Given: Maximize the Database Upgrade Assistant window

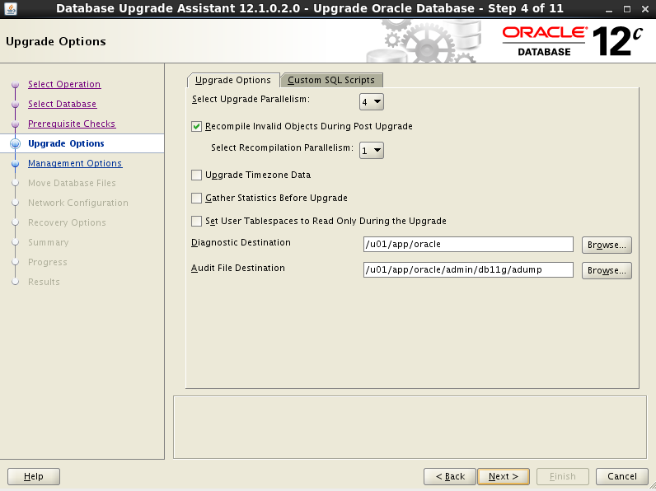Looking at the screenshot, I should (x=626, y=9).
